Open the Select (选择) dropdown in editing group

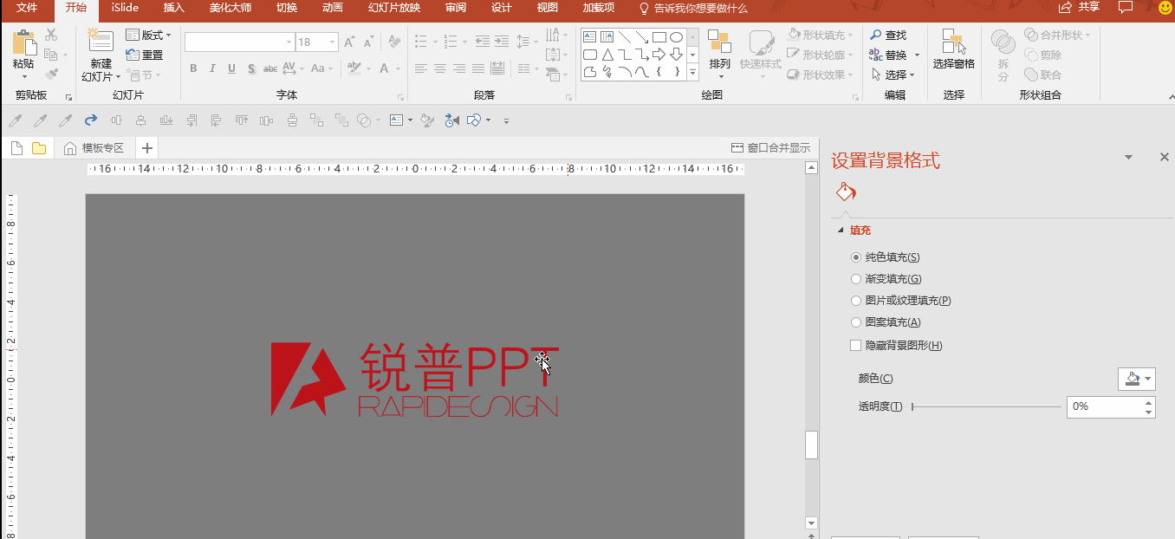pos(893,75)
